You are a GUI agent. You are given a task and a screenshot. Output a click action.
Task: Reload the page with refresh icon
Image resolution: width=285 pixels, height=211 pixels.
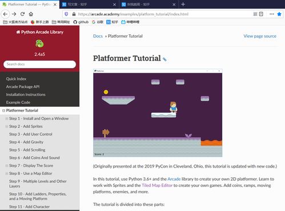coord(23,14)
